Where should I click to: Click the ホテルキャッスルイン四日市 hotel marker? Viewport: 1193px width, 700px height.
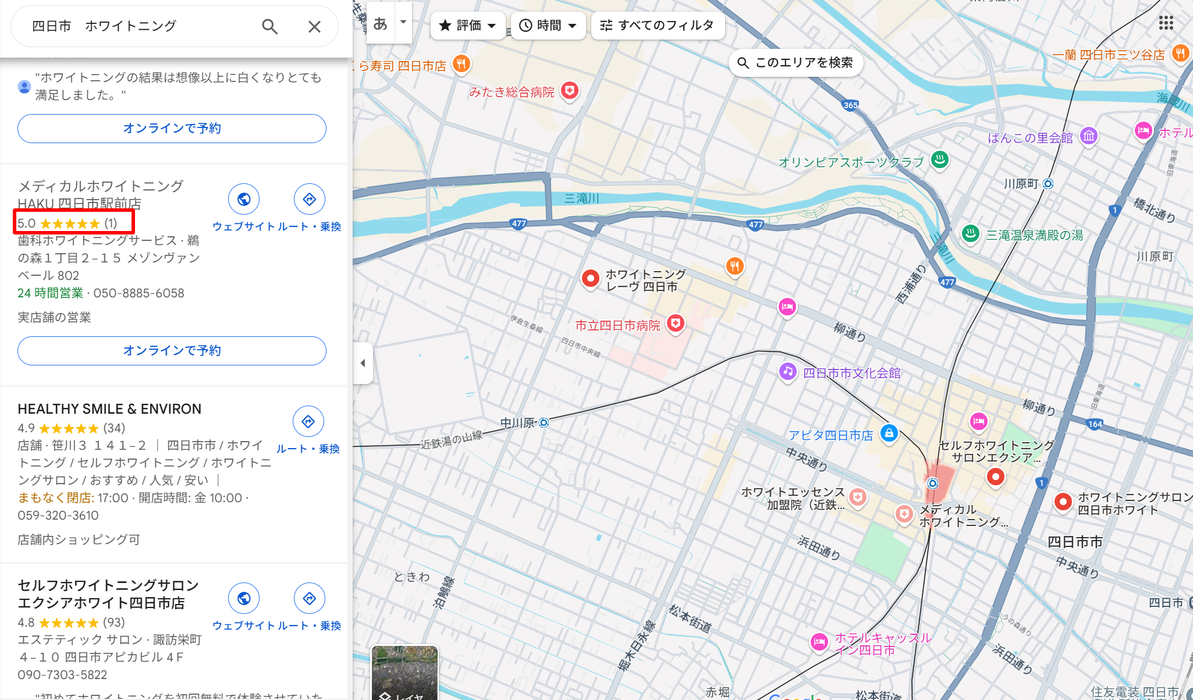point(819,642)
